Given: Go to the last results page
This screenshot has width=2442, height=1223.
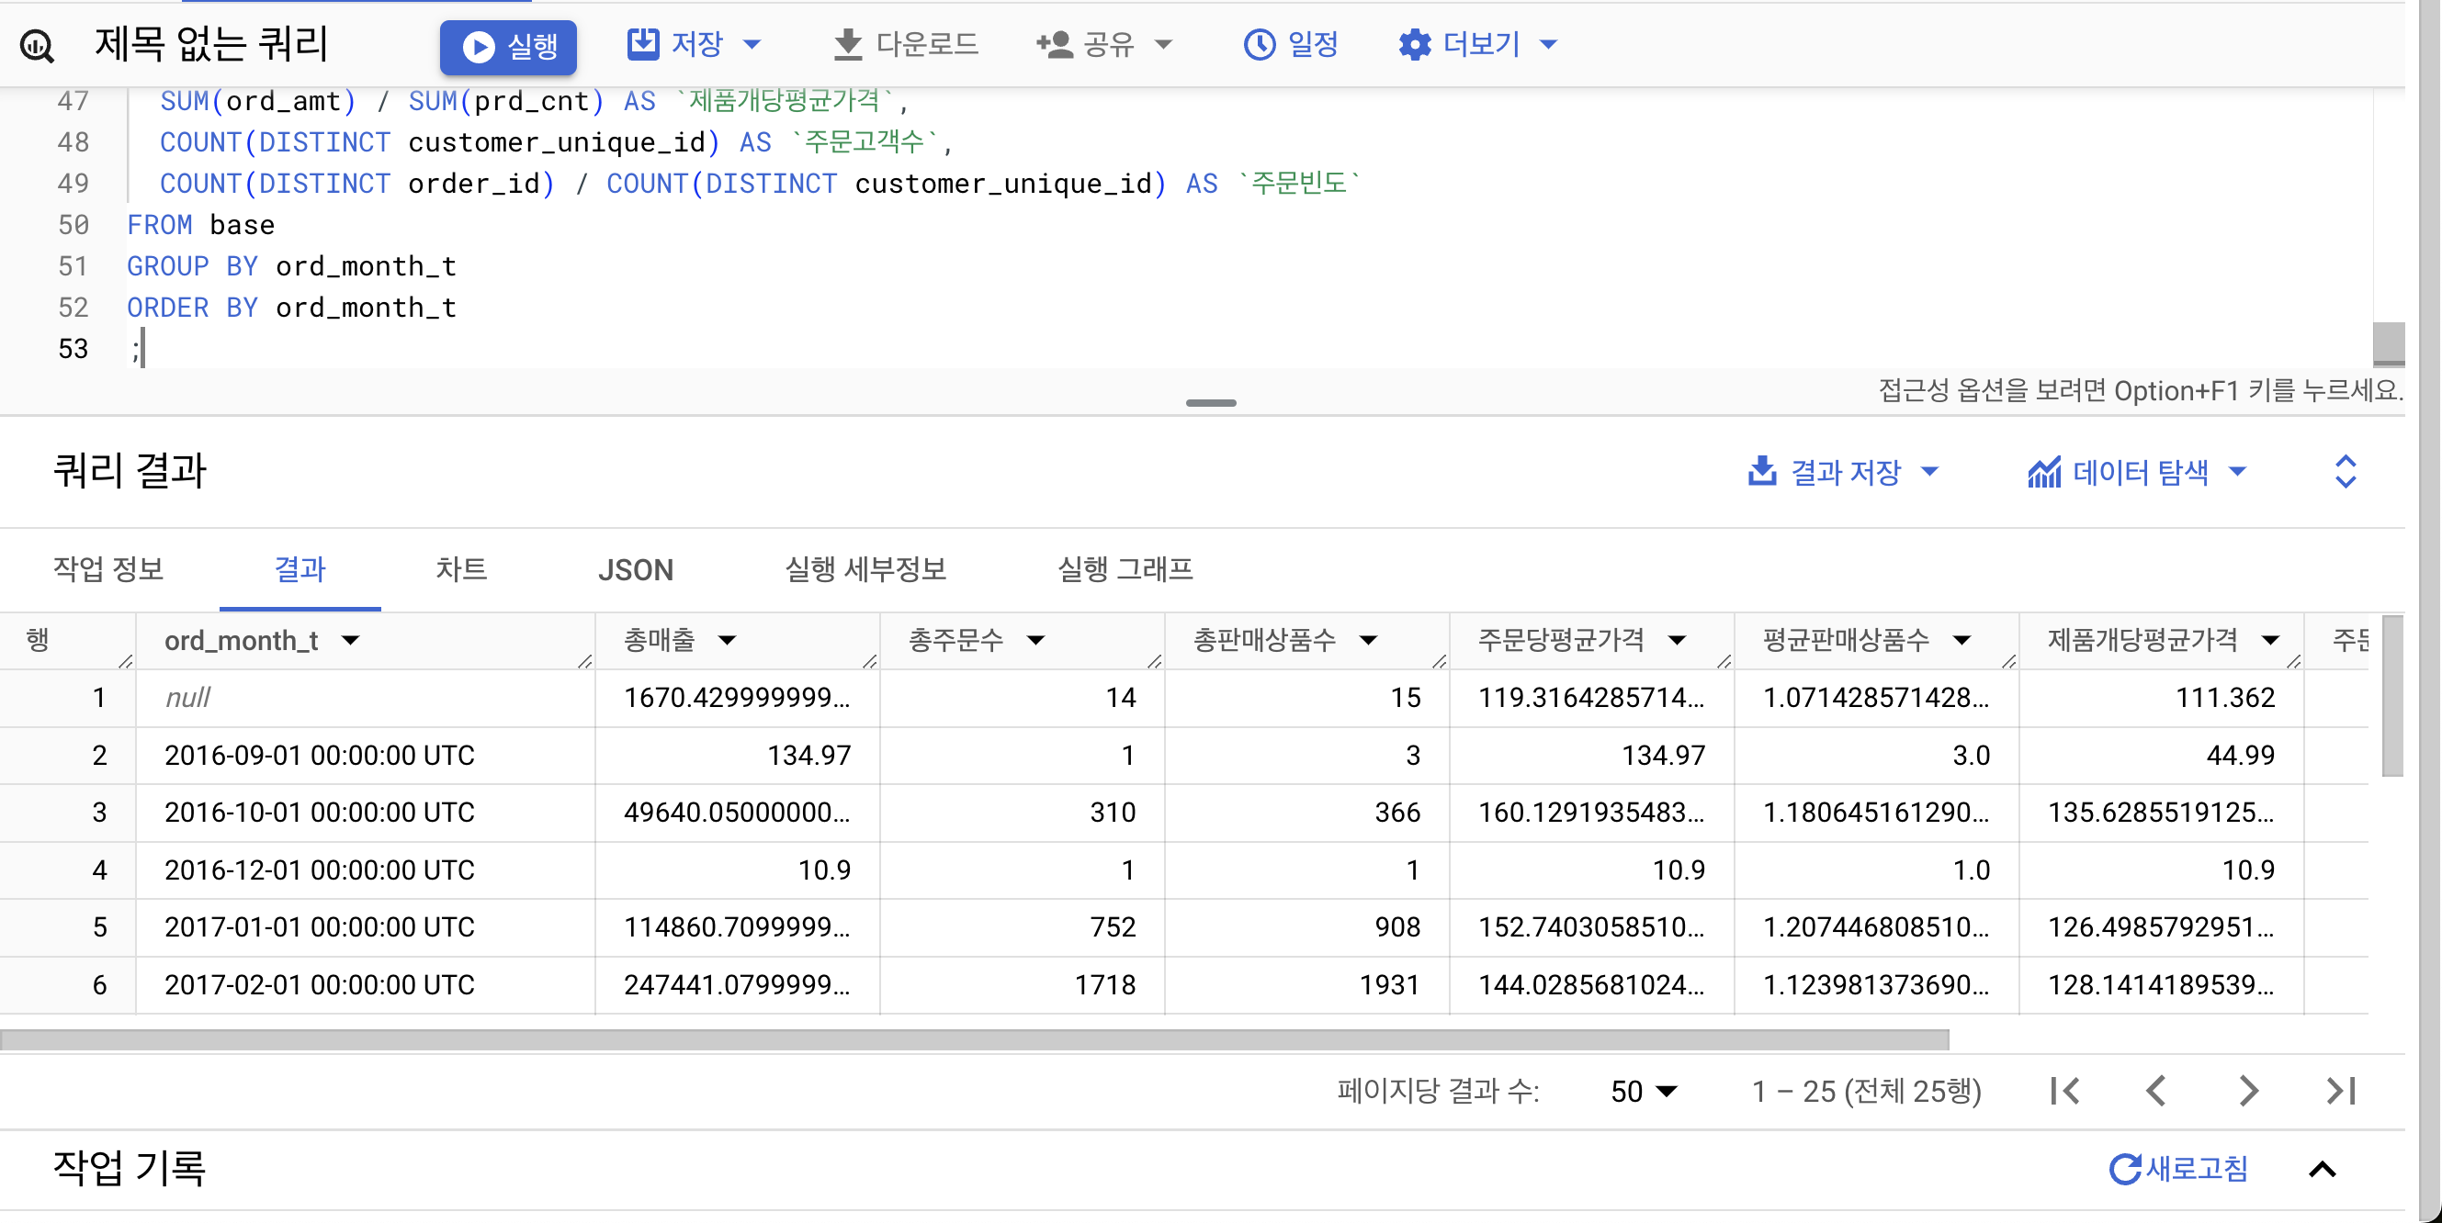Looking at the screenshot, I should coord(2340,1092).
